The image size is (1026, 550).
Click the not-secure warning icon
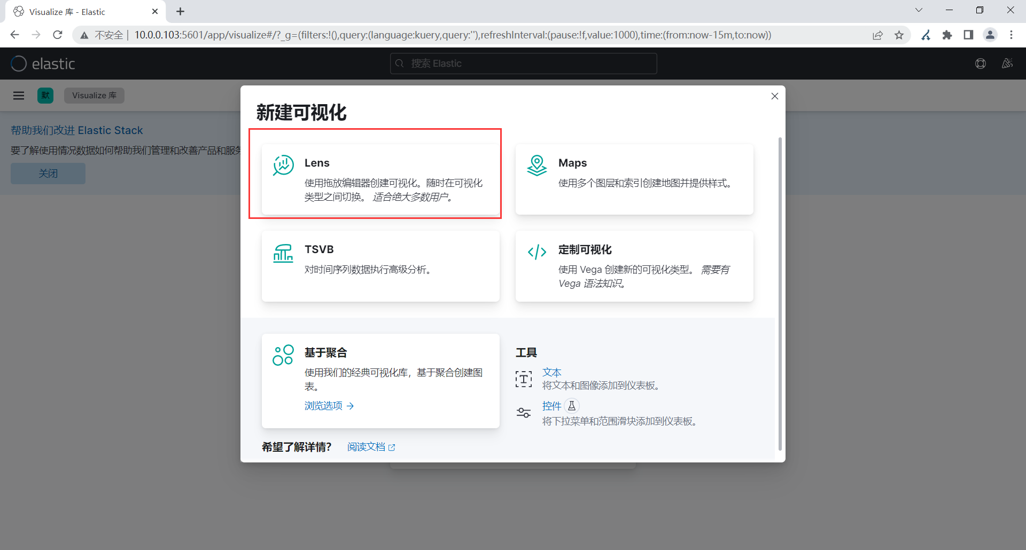pyautogui.click(x=84, y=35)
